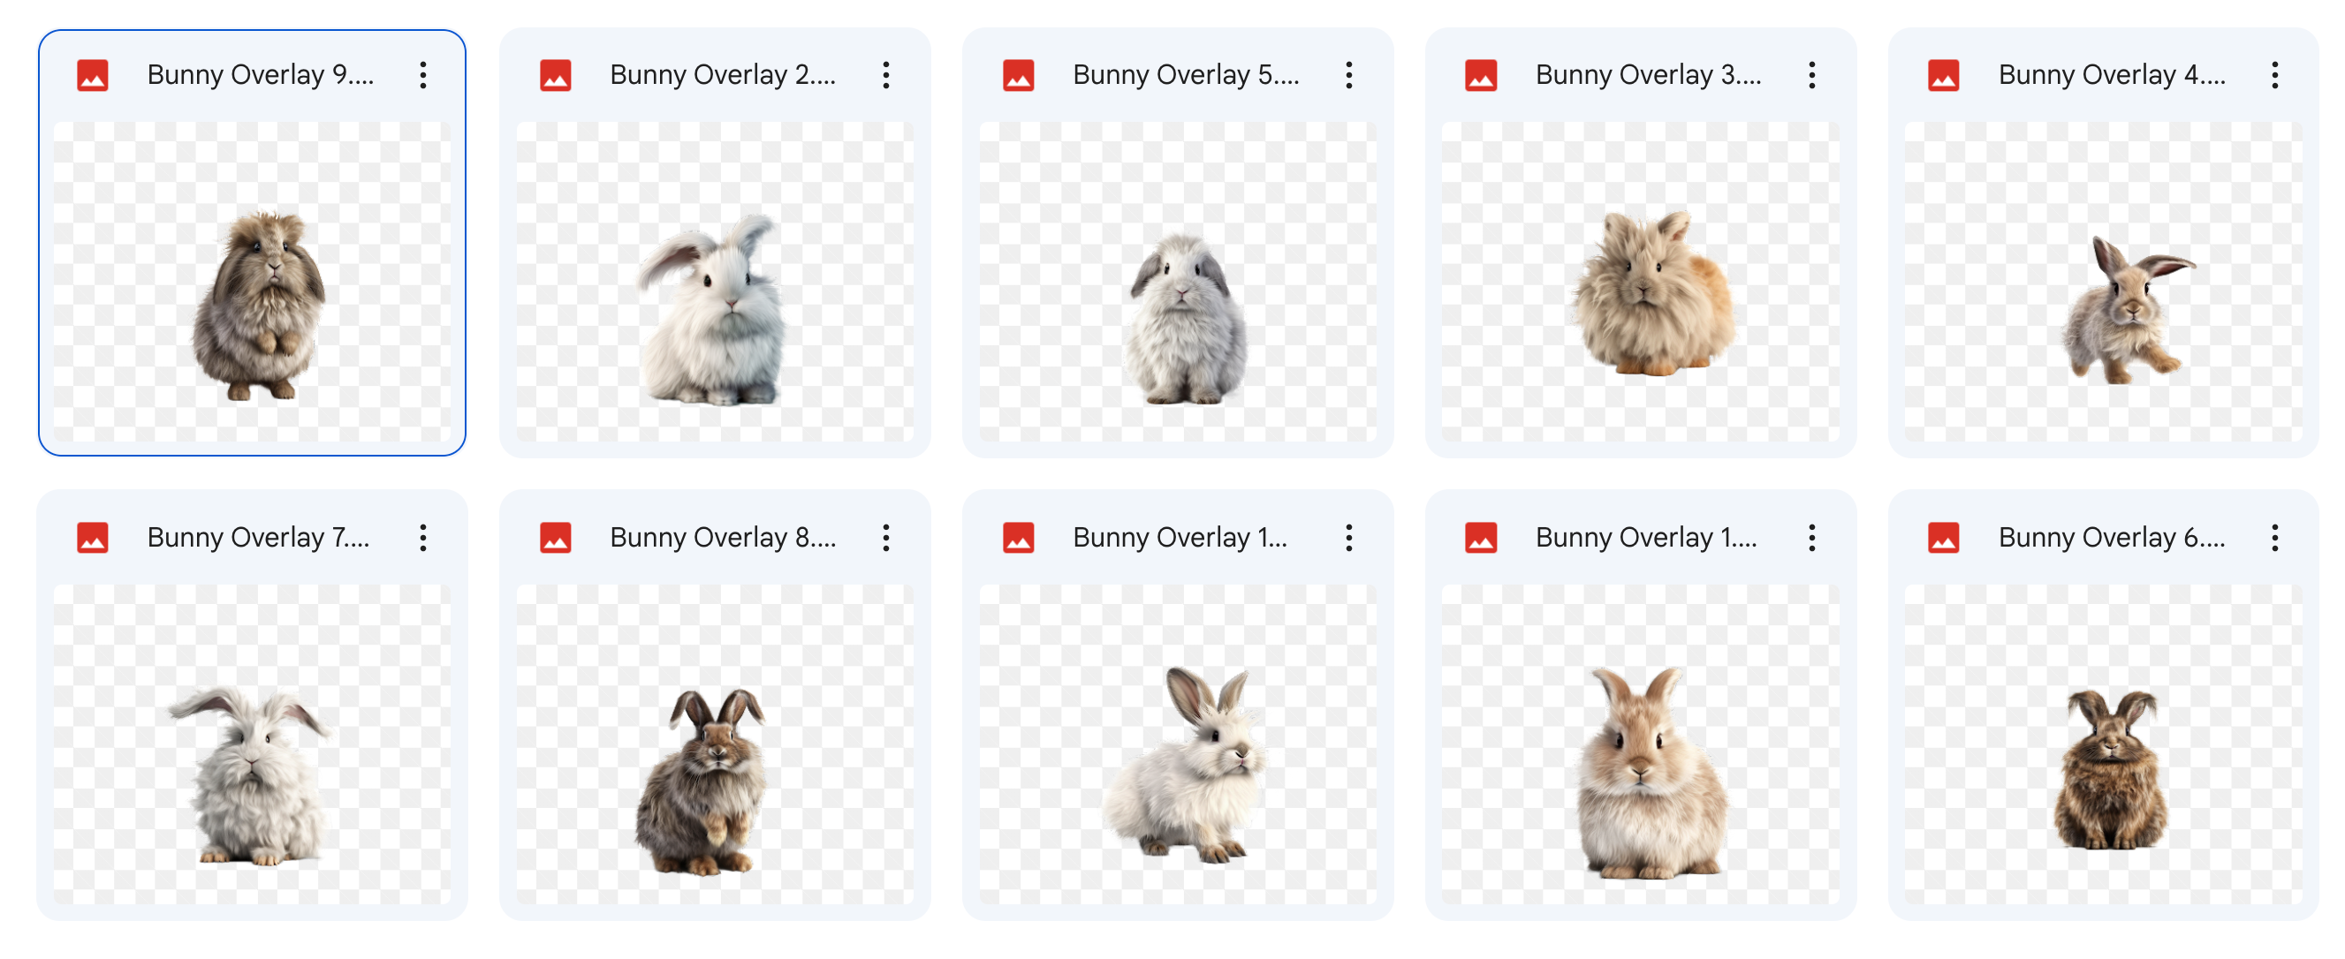The image size is (2345, 959).
Task: Open the more options menu for Bunny Overlay 7
Action: click(423, 537)
